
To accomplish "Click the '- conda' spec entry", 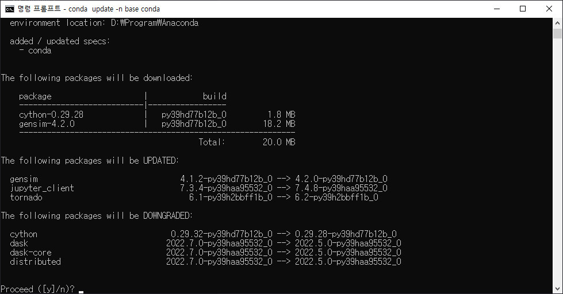I will 35,51.
